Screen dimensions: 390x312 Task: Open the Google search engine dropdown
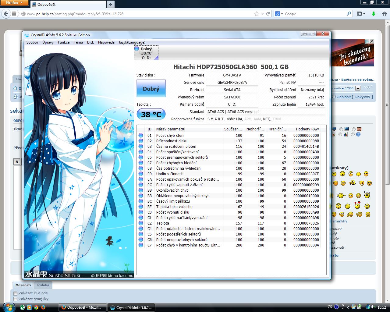279,14
